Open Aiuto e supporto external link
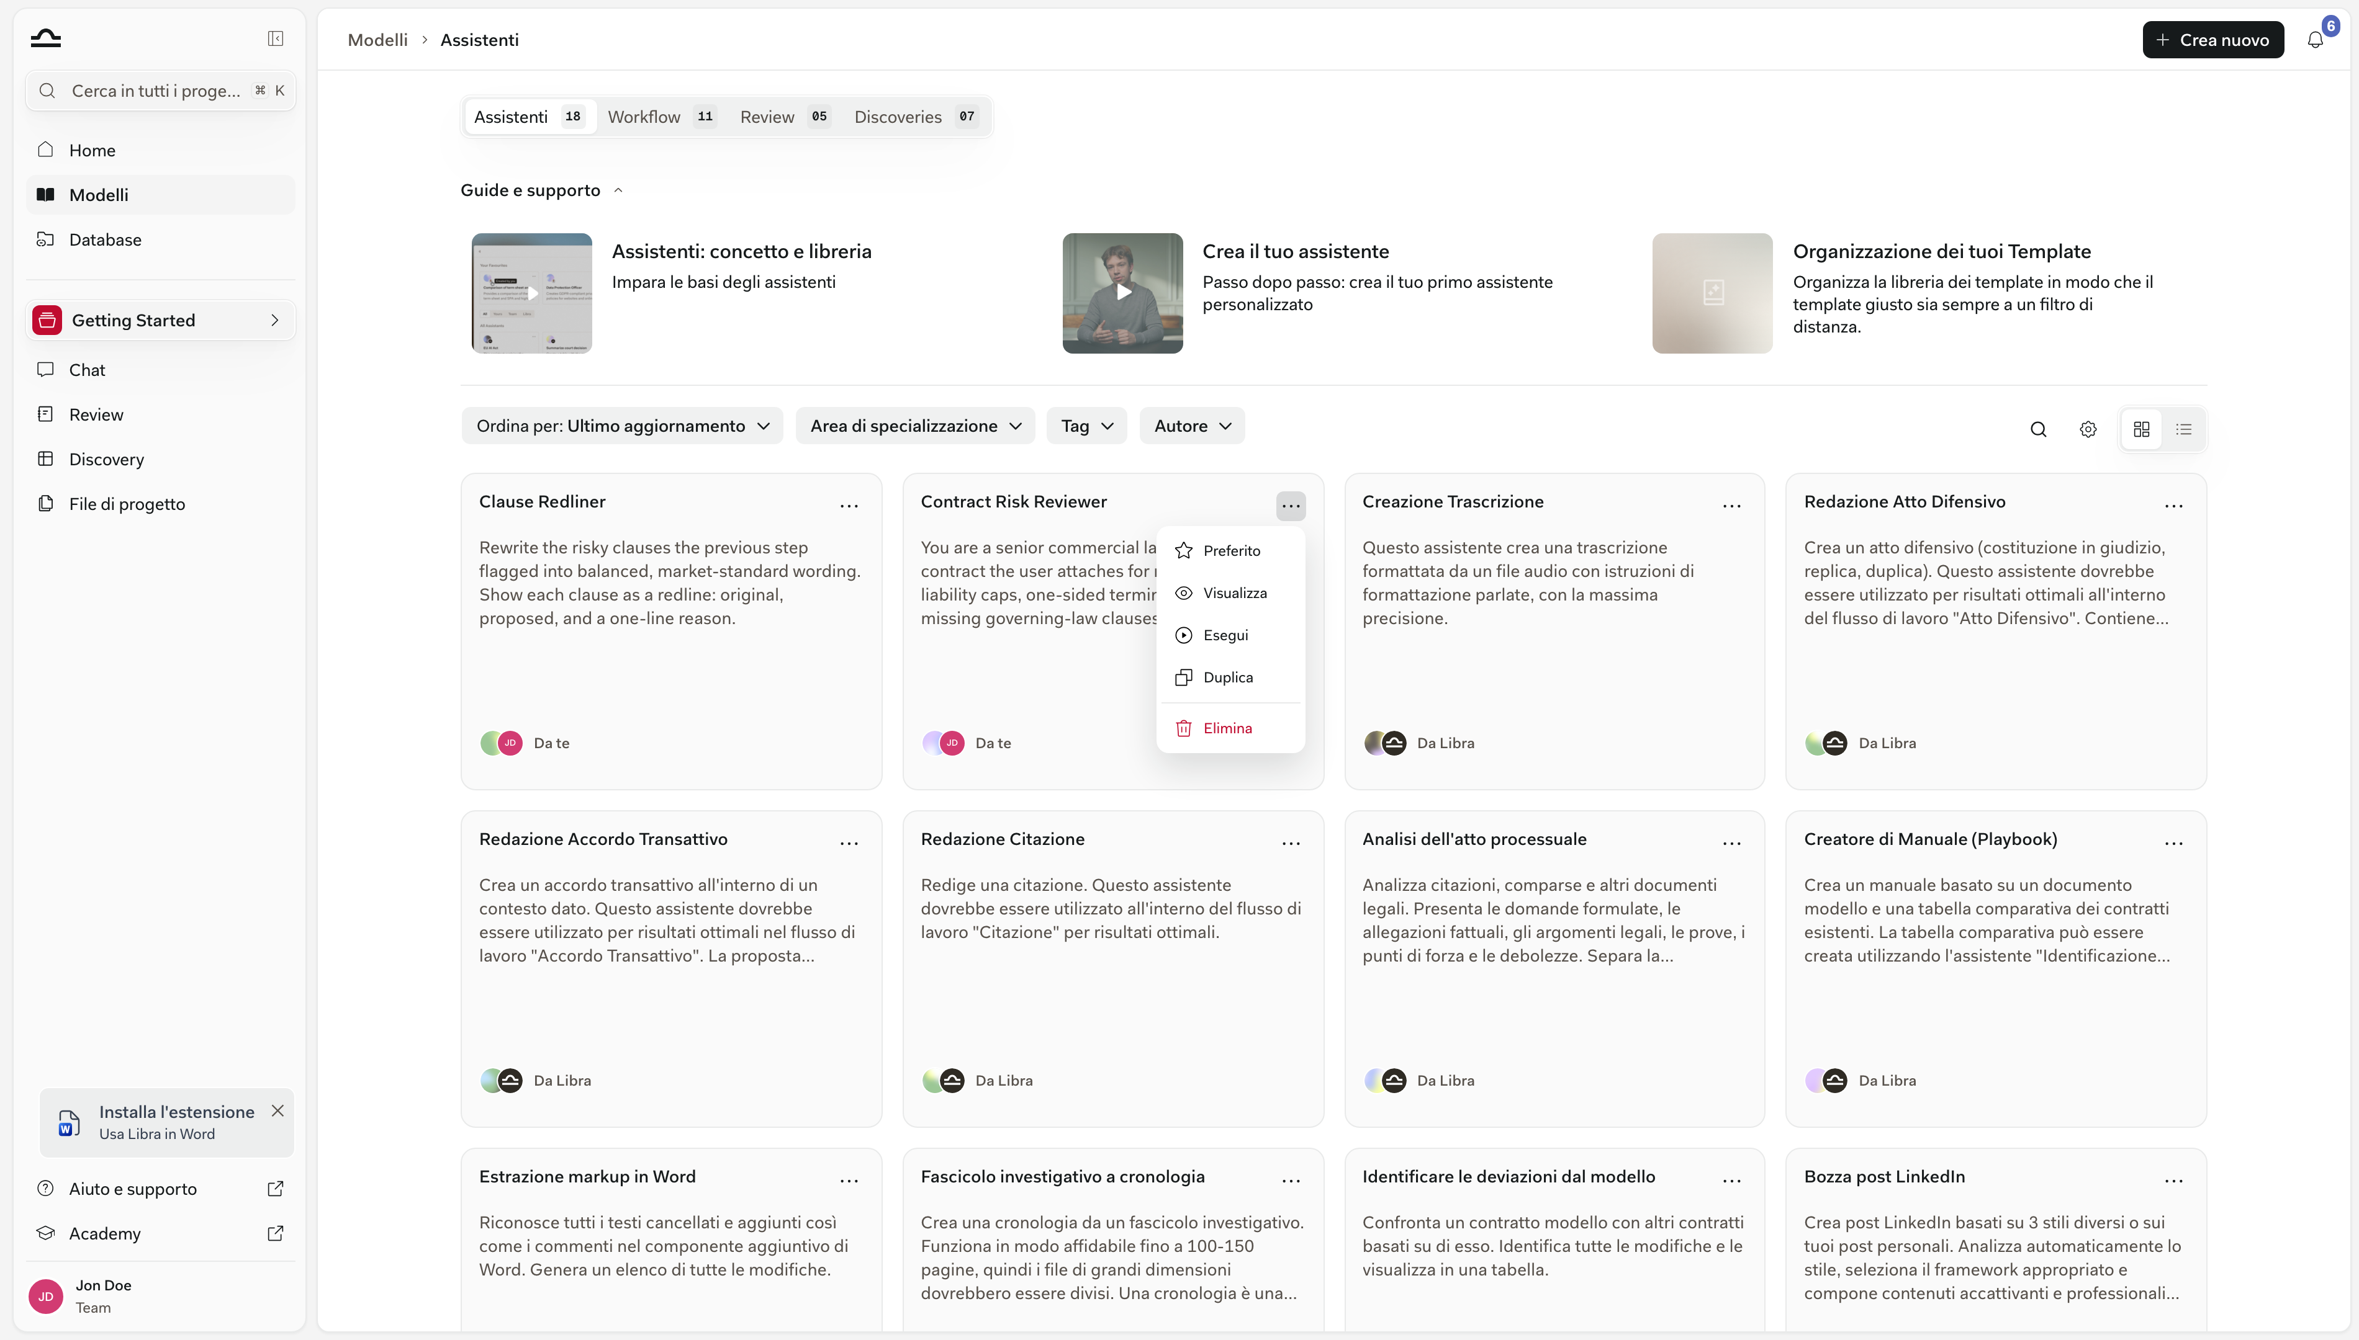 point(160,1188)
